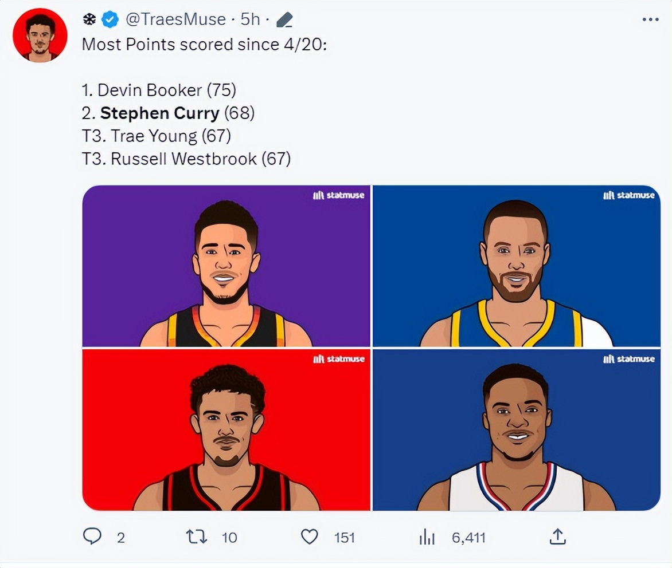Click the reply speech bubble icon
The width and height of the screenshot is (672, 568).
point(92,537)
